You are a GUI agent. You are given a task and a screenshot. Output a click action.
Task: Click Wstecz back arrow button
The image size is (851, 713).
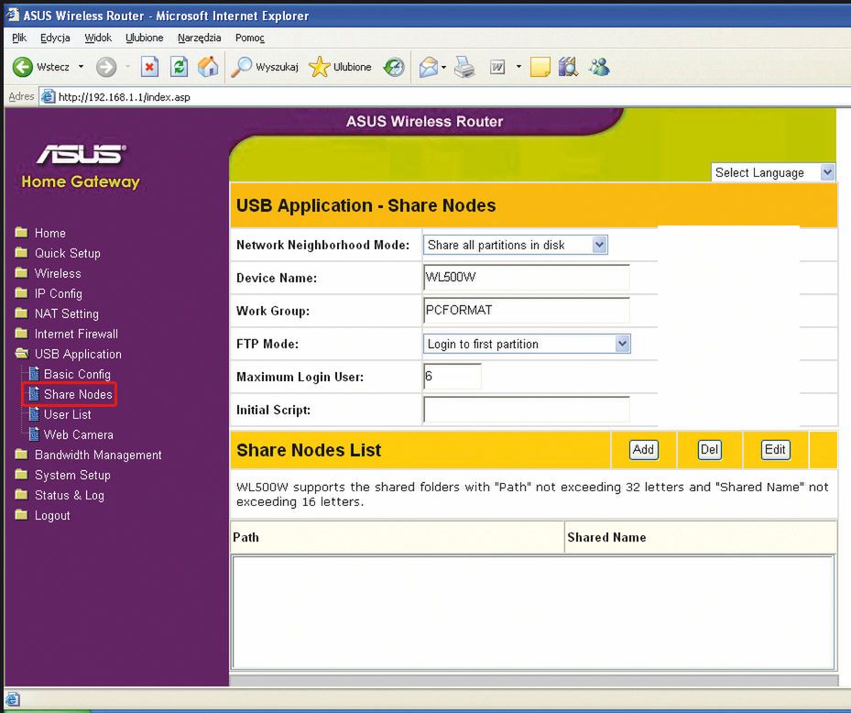[x=23, y=67]
